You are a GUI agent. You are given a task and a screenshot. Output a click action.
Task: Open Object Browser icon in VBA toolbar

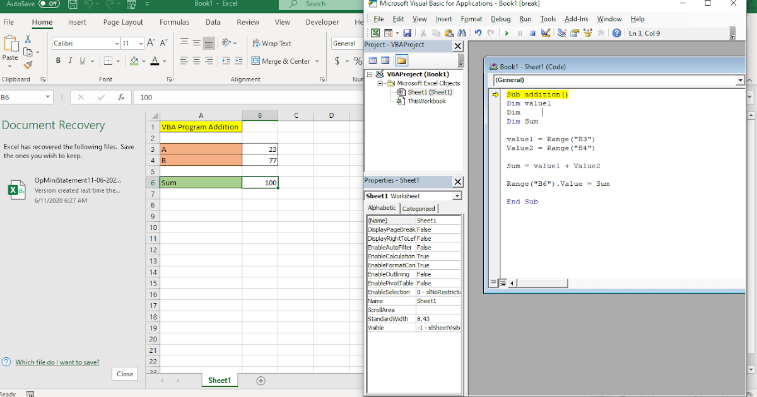coord(587,33)
